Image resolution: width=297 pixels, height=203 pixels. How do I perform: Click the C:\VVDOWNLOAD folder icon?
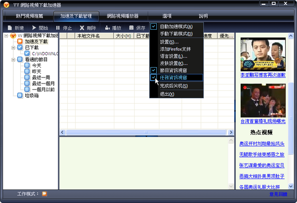pos(27,53)
